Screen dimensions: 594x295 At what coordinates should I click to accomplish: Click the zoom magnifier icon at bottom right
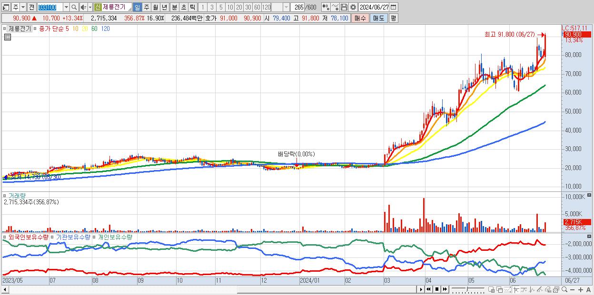coord(564,289)
